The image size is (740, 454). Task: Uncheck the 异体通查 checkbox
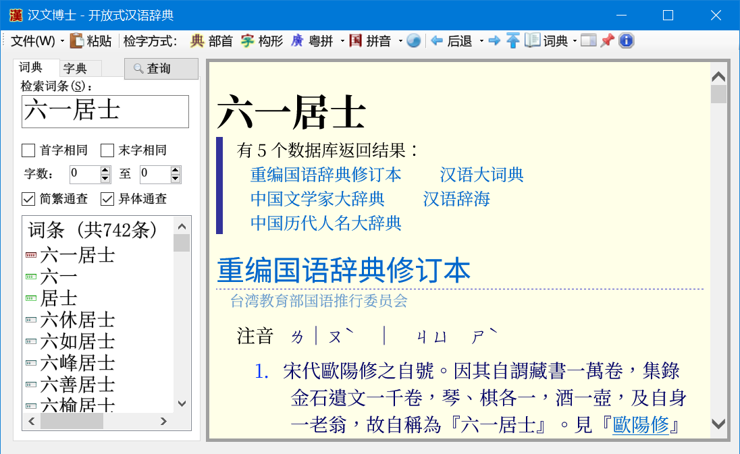(107, 199)
